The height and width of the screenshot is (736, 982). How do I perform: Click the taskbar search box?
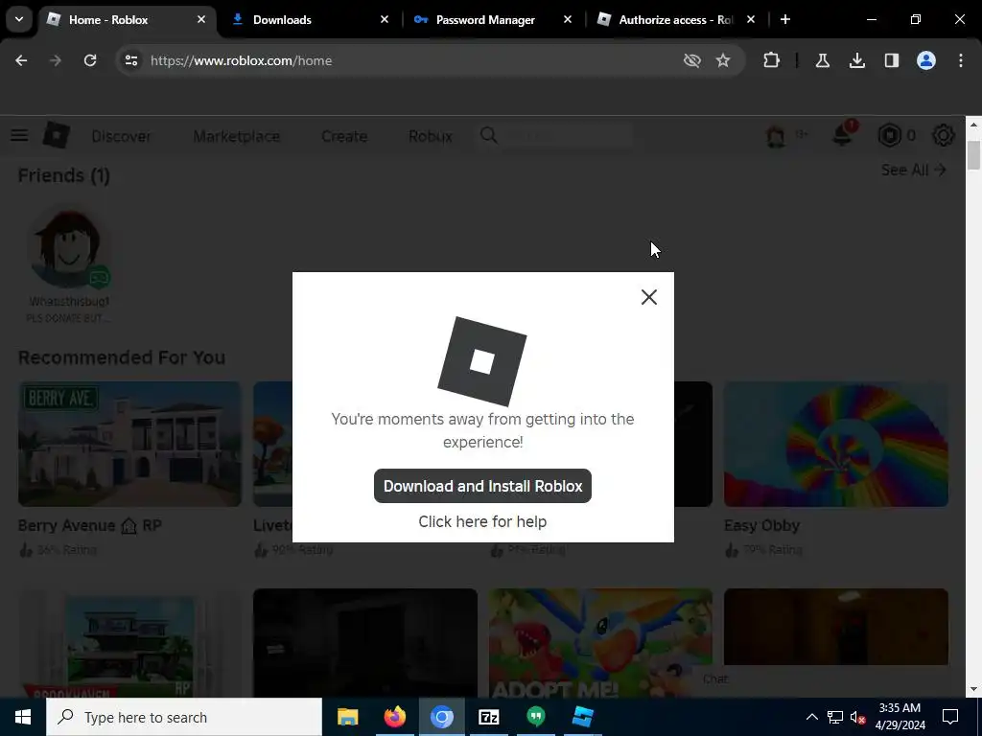(x=184, y=717)
